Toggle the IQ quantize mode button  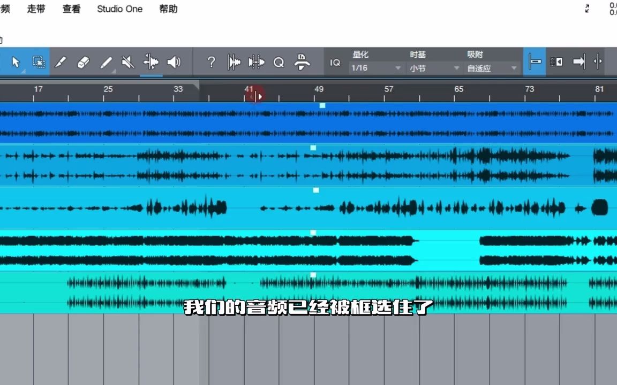coord(335,62)
